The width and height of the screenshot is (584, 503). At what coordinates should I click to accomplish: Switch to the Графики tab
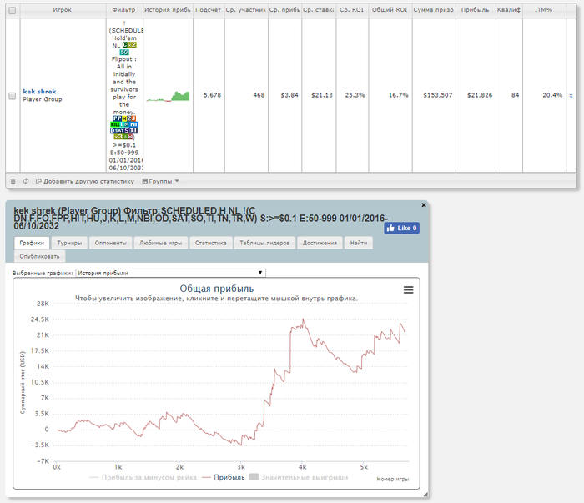[32, 243]
